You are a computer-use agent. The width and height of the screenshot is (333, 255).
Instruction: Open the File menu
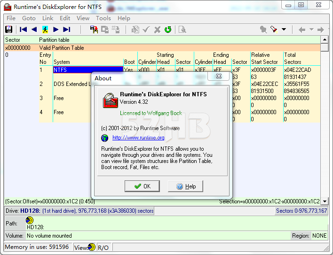point(11,18)
